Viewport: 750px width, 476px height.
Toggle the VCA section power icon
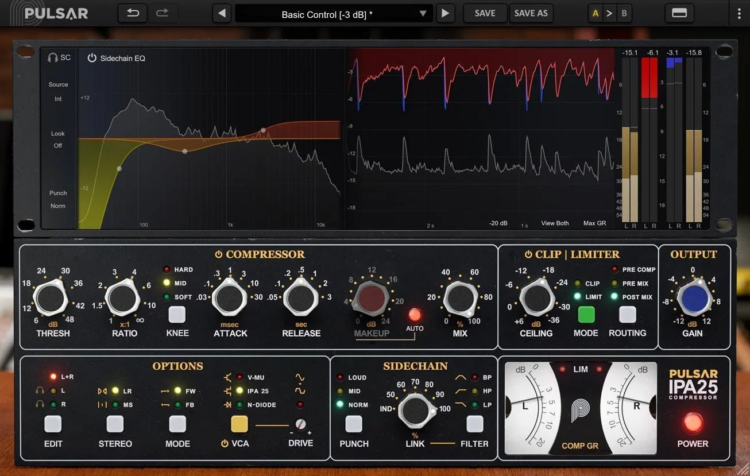tap(226, 443)
